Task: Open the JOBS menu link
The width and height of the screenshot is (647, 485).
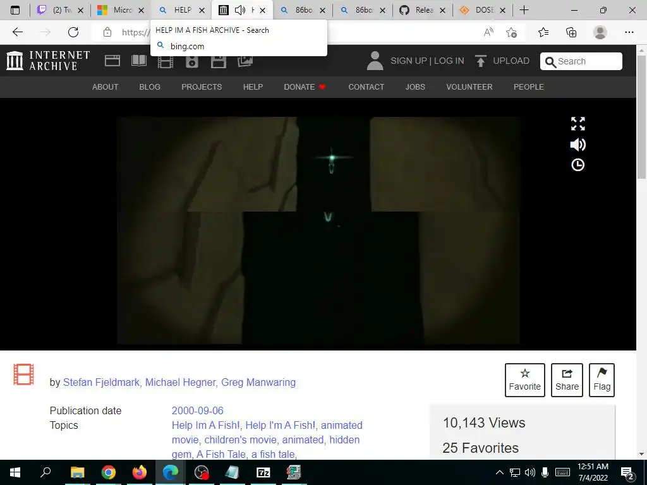Action: [x=415, y=87]
